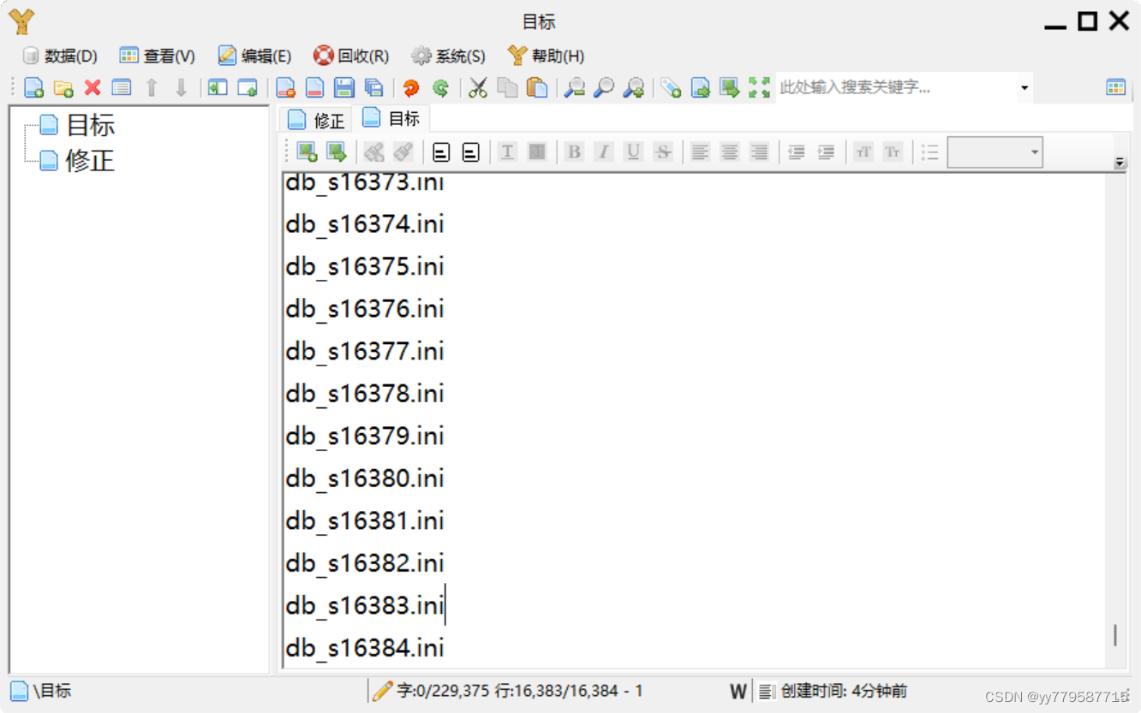Click the tag label icon
This screenshot has height=713, width=1141.
click(x=672, y=87)
